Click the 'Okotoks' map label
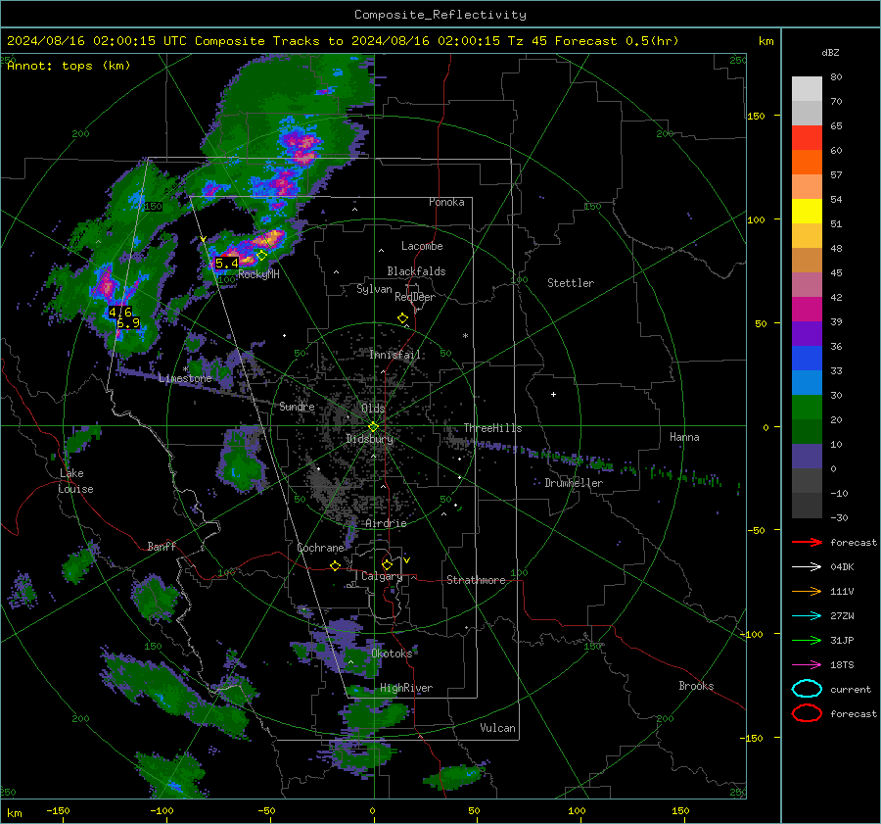The height and width of the screenshot is (824, 881). pos(392,653)
